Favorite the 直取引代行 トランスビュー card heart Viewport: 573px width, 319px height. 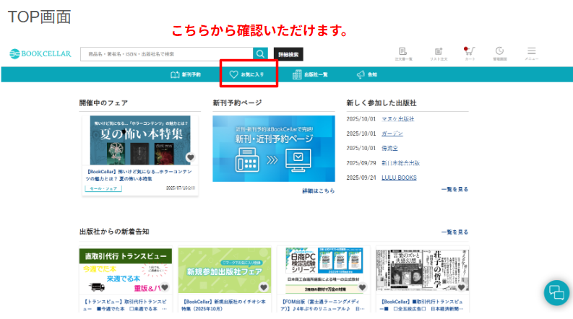165,287
